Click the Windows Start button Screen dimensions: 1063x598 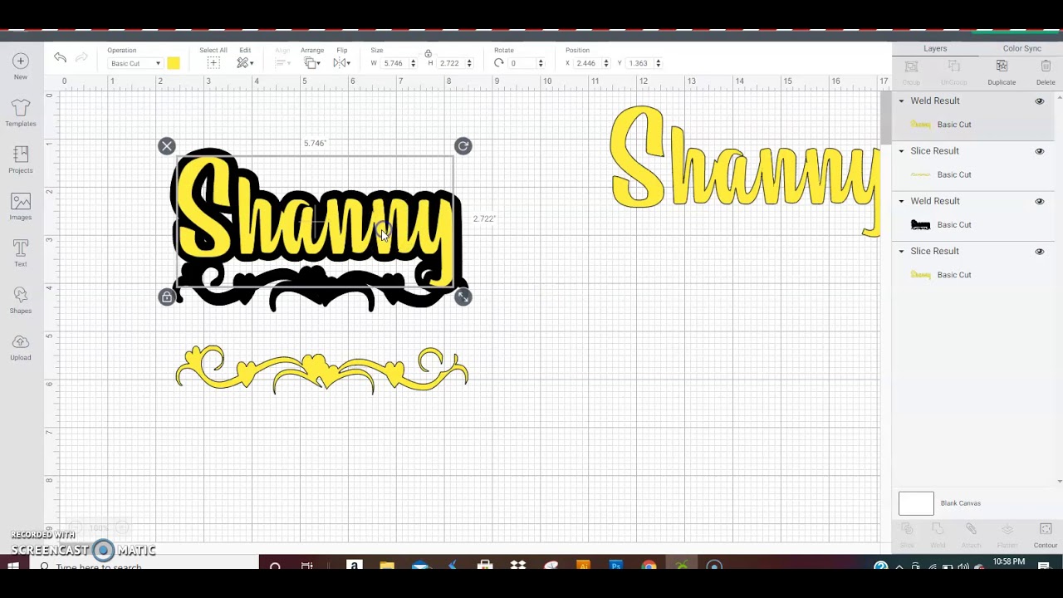tap(13, 566)
